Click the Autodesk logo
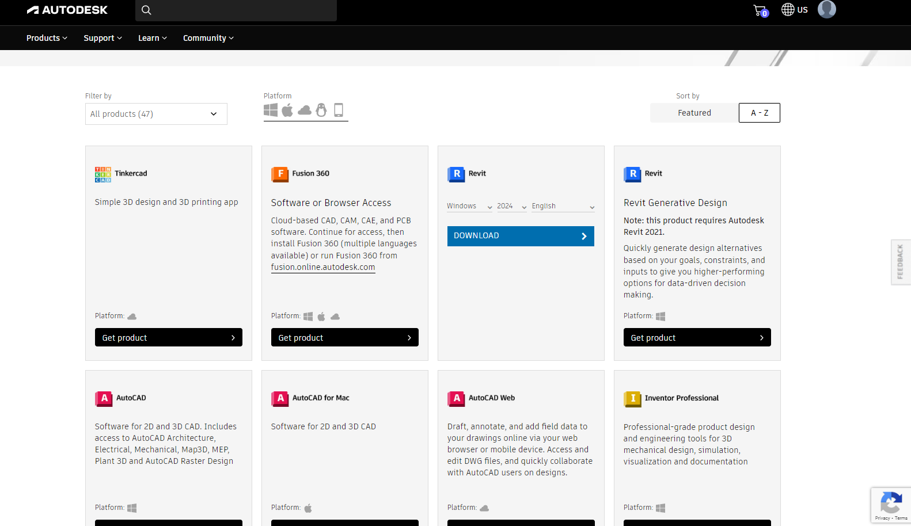911x526 pixels. 67,10
